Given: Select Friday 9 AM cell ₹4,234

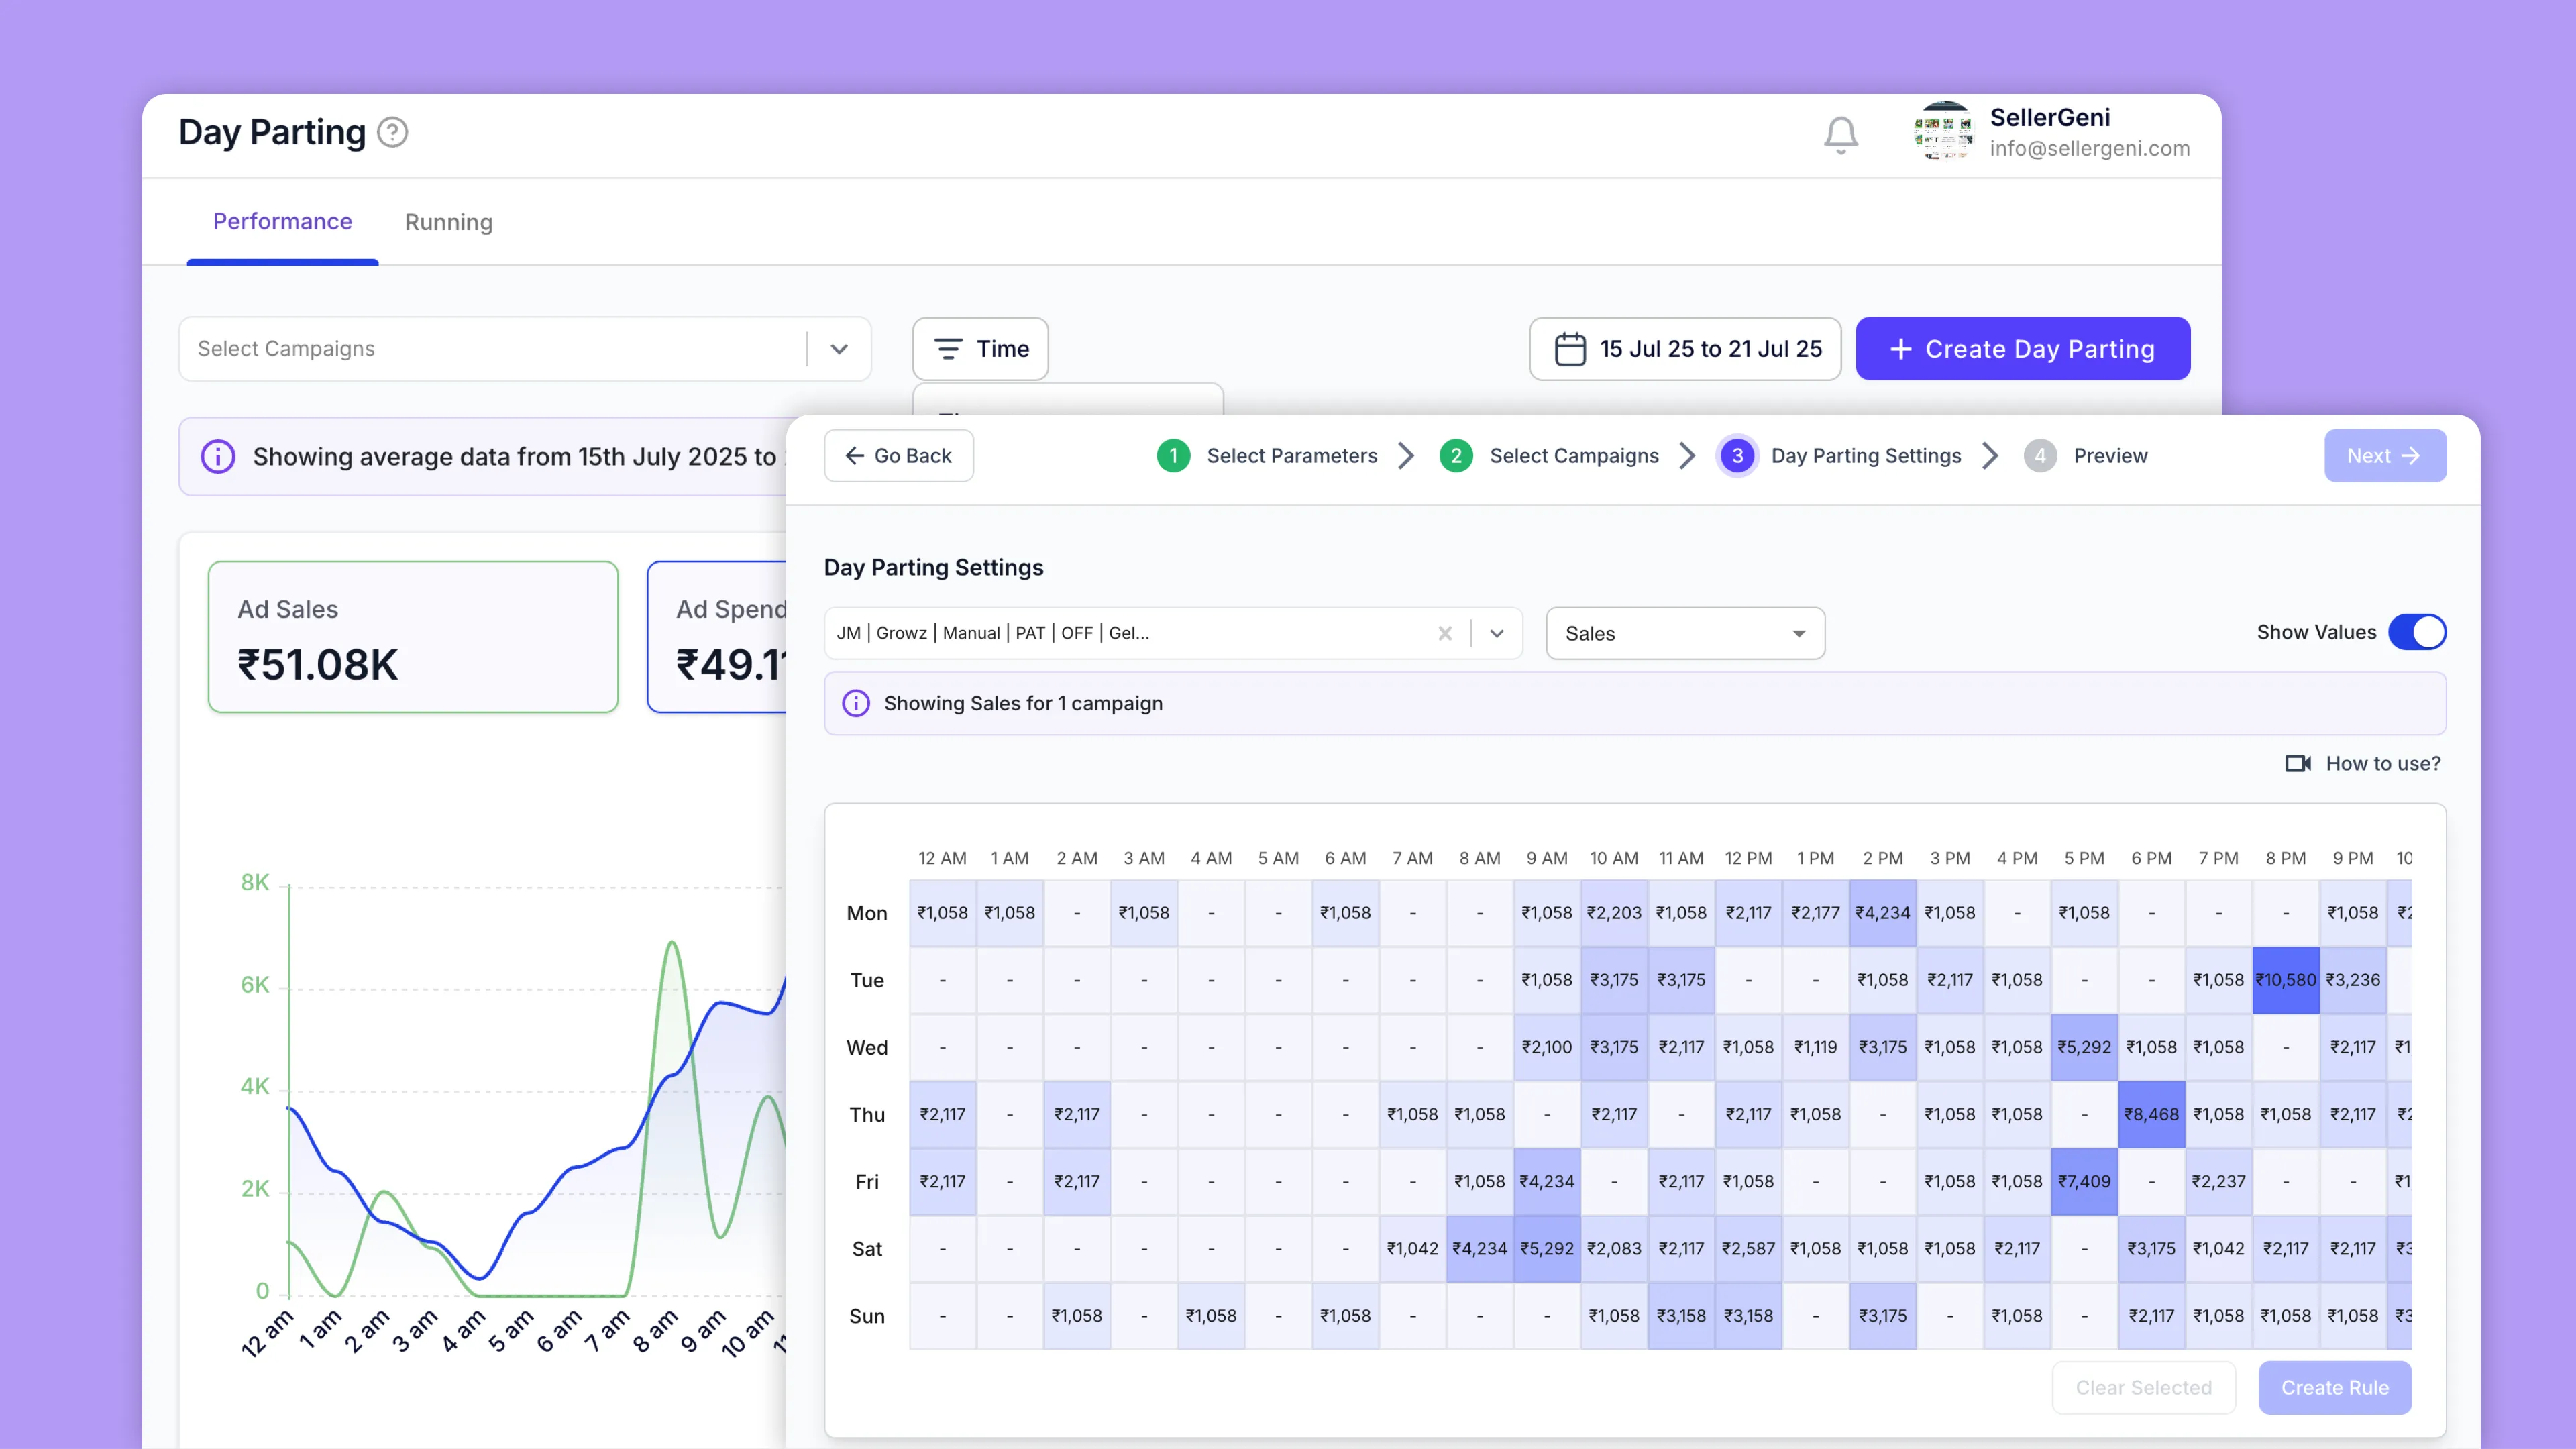Looking at the screenshot, I should tap(1546, 1181).
